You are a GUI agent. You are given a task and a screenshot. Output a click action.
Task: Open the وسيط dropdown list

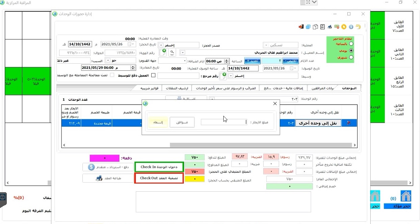point(231,76)
